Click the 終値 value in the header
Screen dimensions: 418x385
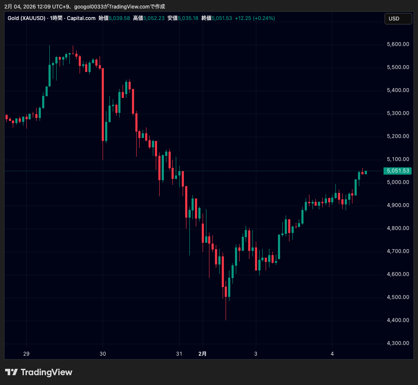(x=222, y=18)
